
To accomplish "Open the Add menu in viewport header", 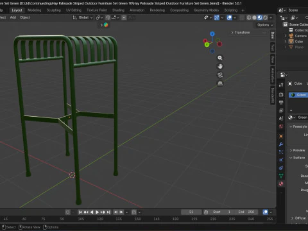I will pyautogui.click(x=13, y=17).
